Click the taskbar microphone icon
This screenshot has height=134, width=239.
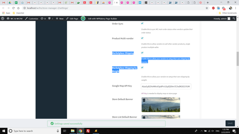click(x=58, y=131)
